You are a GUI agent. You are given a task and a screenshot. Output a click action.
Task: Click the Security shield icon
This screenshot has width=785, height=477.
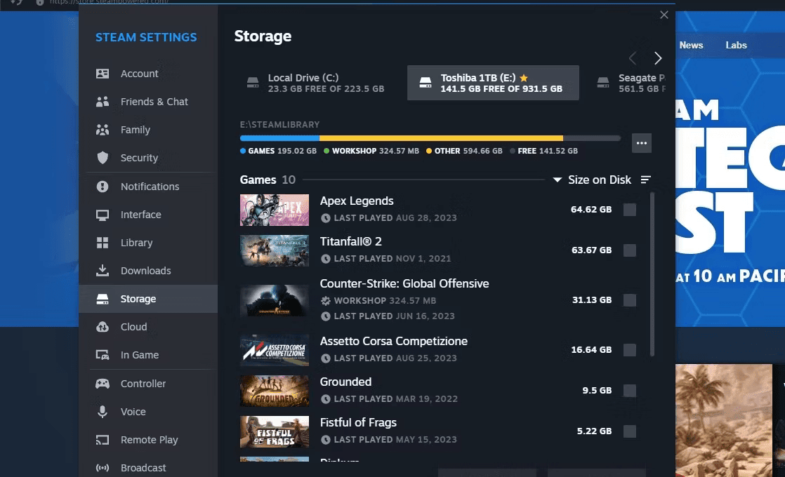point(102,158)
